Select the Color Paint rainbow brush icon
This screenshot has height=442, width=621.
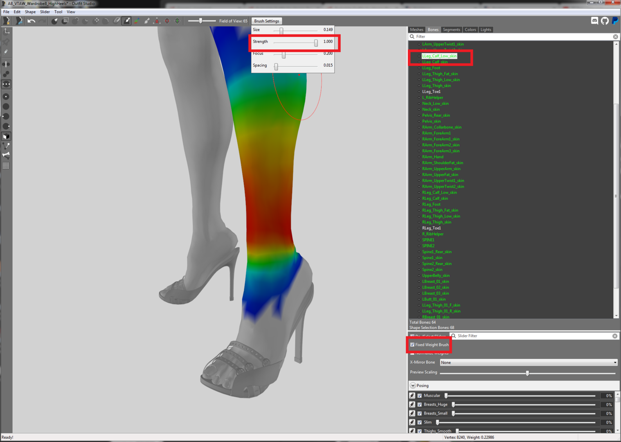click(x=137, y=21)
